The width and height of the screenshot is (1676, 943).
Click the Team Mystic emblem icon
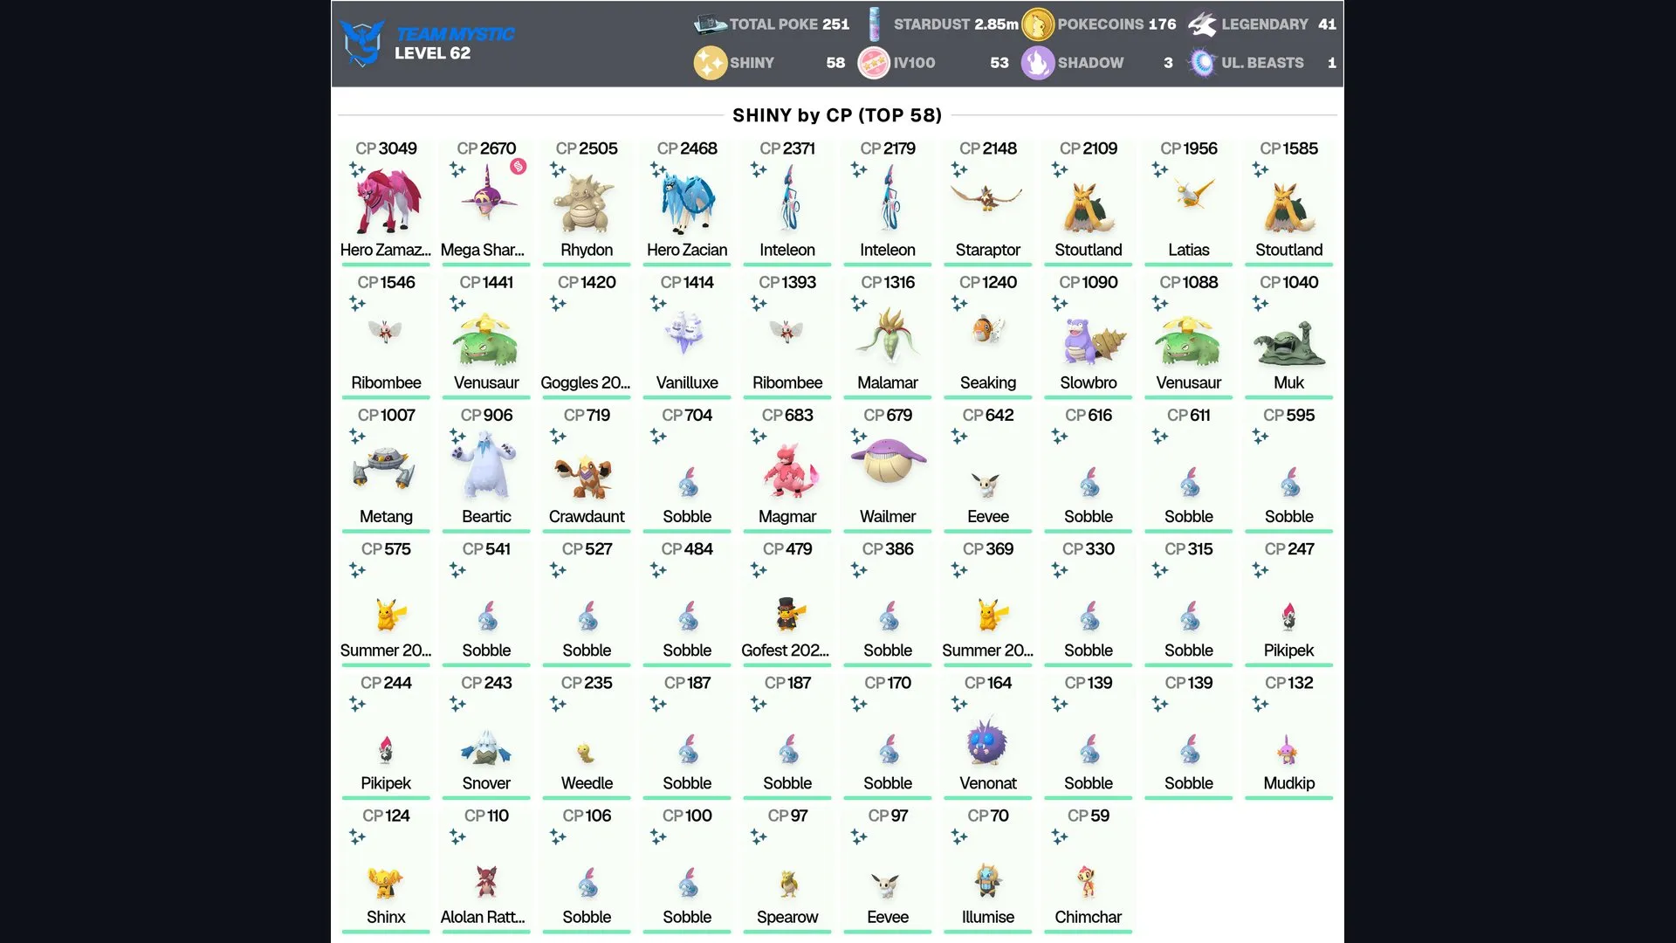point(362,43)
